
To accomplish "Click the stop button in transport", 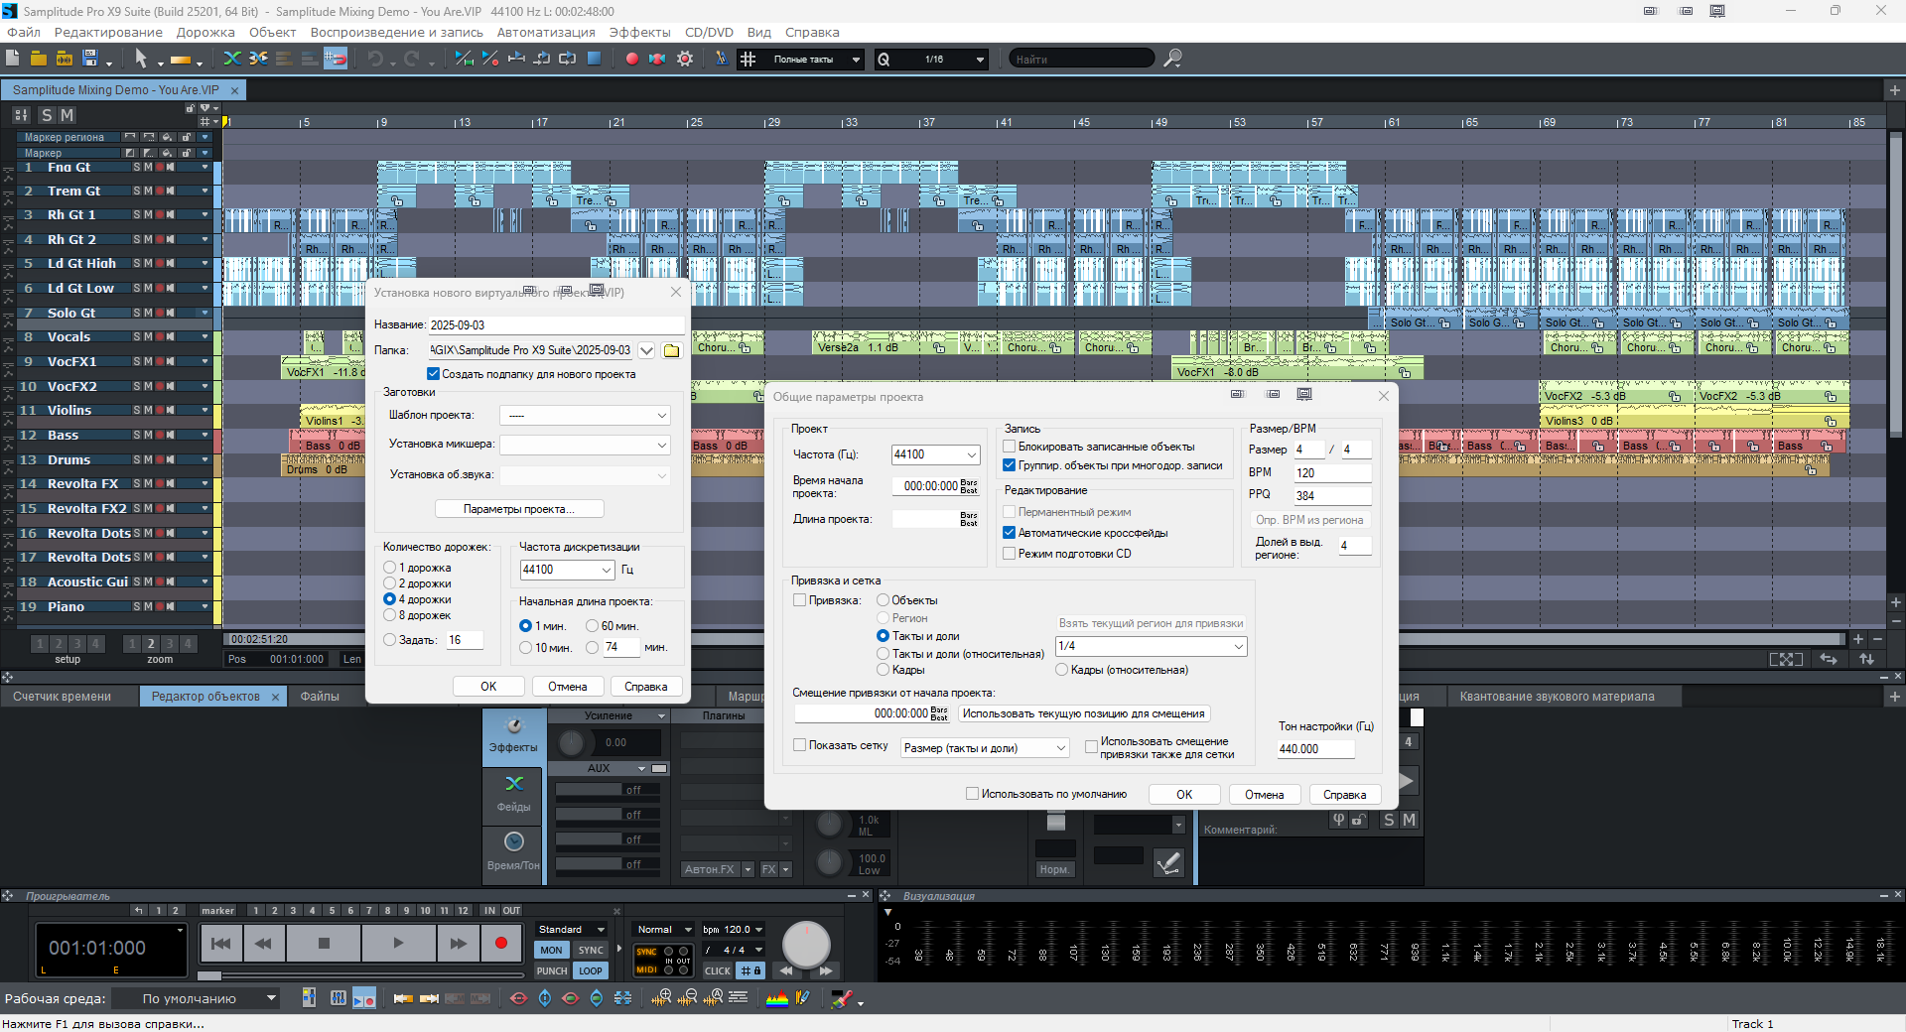I will (324, 943).
